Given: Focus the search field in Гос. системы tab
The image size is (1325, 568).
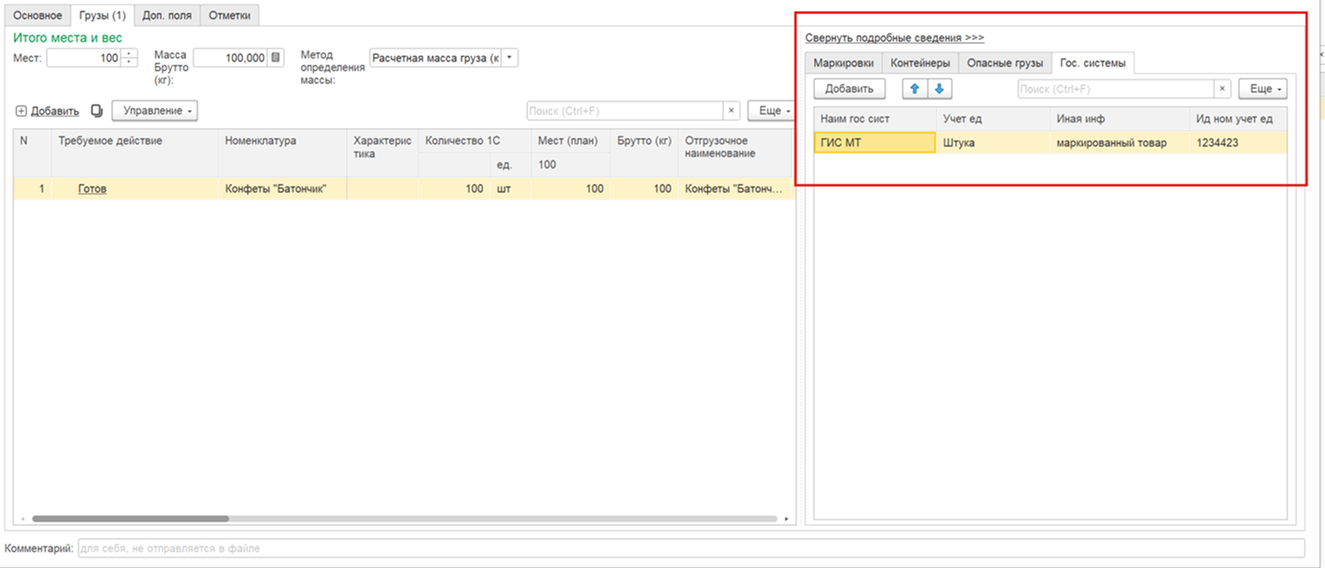Looking at the screenshot, I should coord(1116,89).
